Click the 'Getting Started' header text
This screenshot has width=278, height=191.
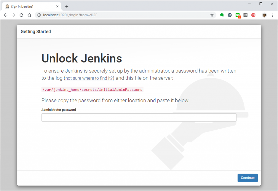(x=36, y=32)
